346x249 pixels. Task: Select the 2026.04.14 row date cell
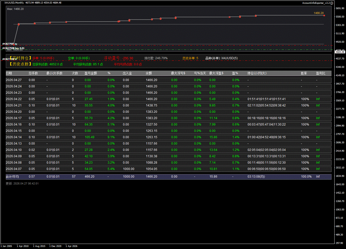coord(13,137)
